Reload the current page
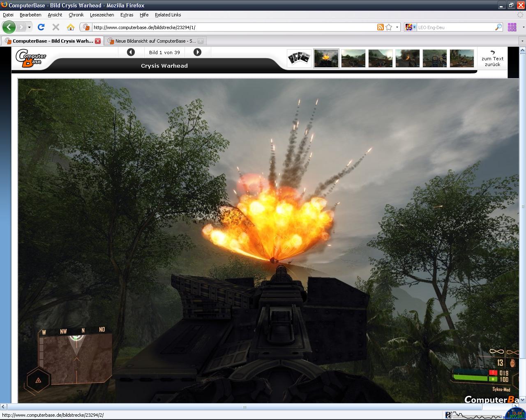Viewport: 526px width, 420px height. 41,27
